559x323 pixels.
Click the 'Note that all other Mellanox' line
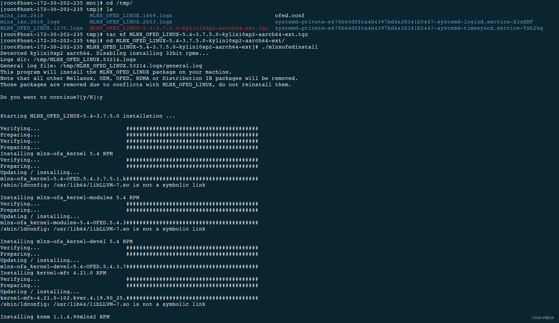pyautogui.click(x=149, y=78)
